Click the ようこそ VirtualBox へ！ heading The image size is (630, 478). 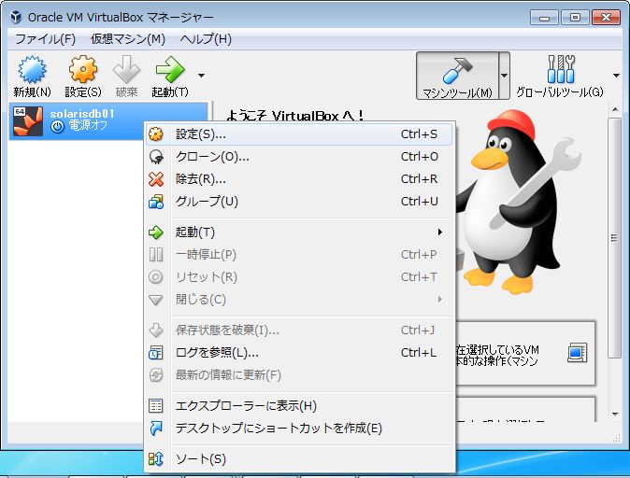coord(295,116)
